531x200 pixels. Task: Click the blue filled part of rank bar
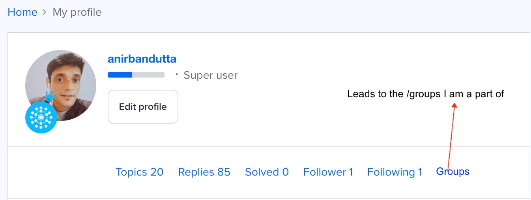click(120, 75)
